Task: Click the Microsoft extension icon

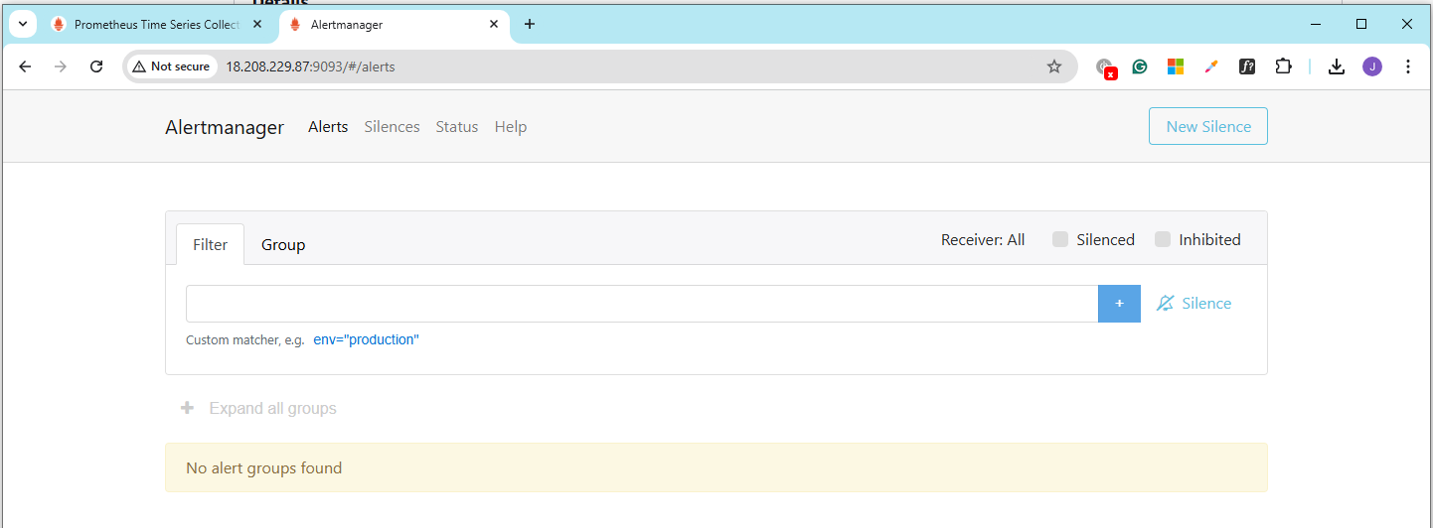Action: (x=1176, y=66)
